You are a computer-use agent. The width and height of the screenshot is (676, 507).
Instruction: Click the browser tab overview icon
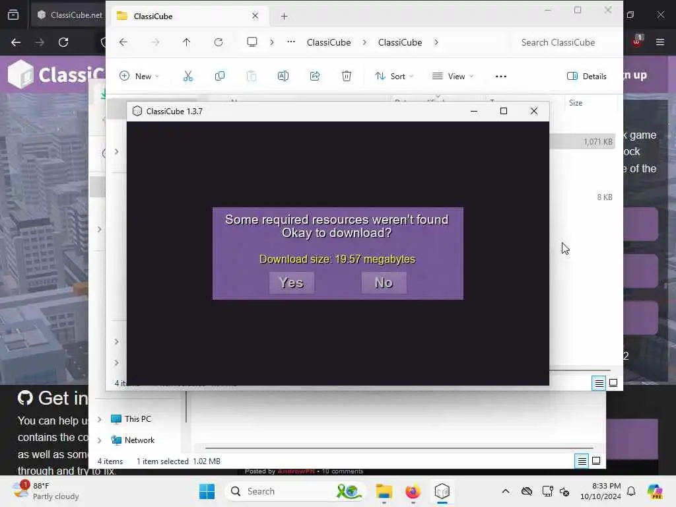(13, 15)
